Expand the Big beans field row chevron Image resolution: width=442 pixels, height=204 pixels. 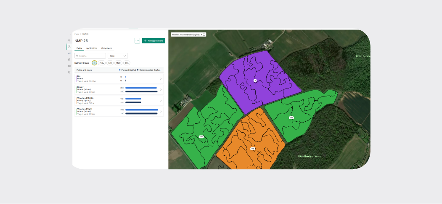[161, 79]
